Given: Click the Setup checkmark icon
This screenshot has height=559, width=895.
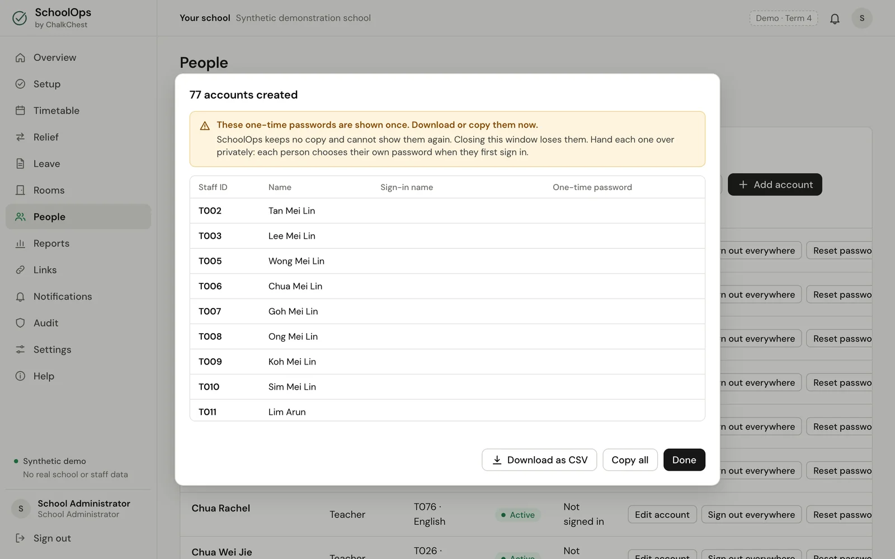Looking at the screenshot, I should click(20, 84).
